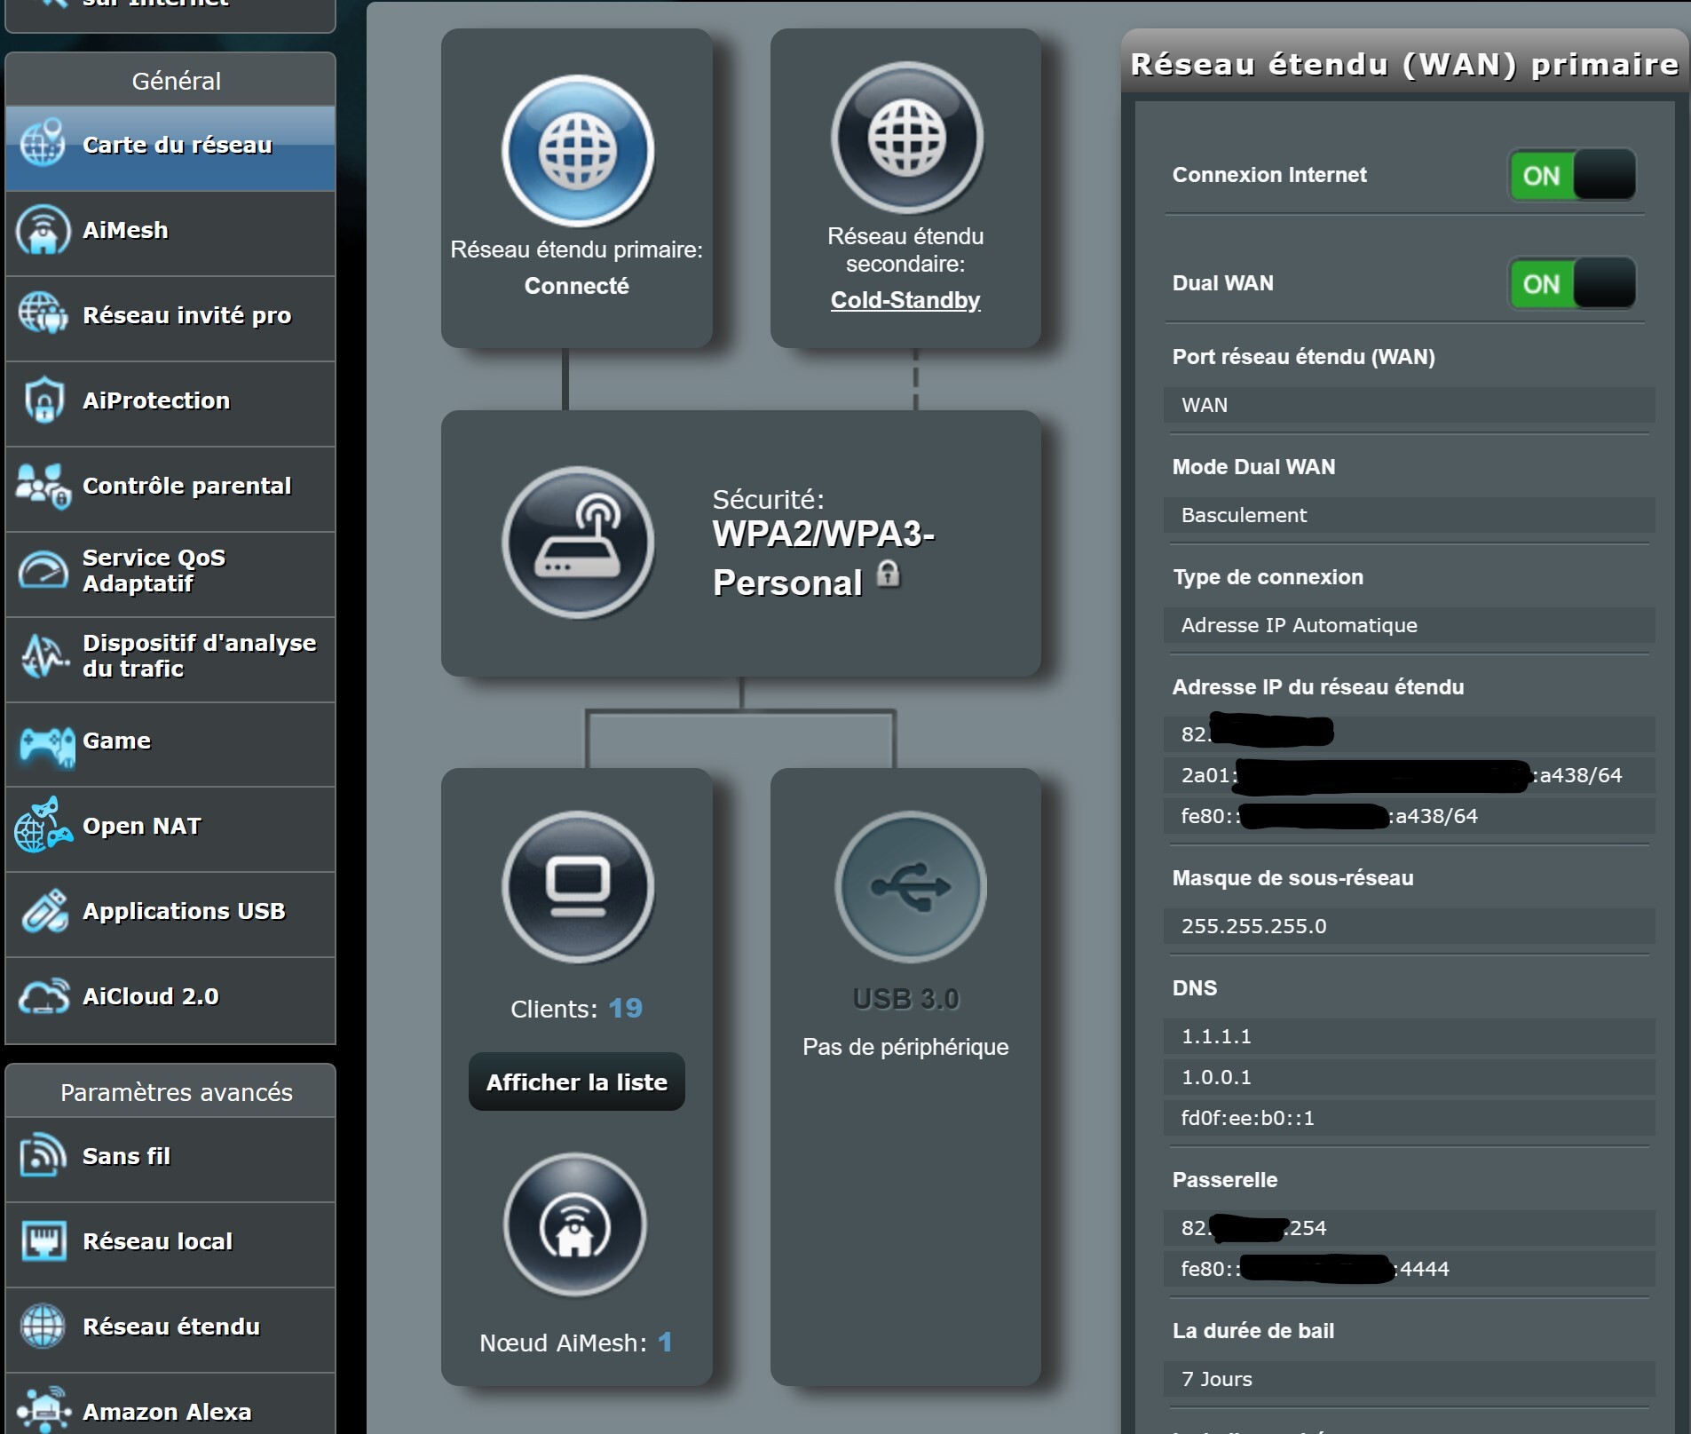The image size is (1691, 1434).
Task: Select the primary WAN globe icon
Action: pyautogui.click(x=578, y=150)
